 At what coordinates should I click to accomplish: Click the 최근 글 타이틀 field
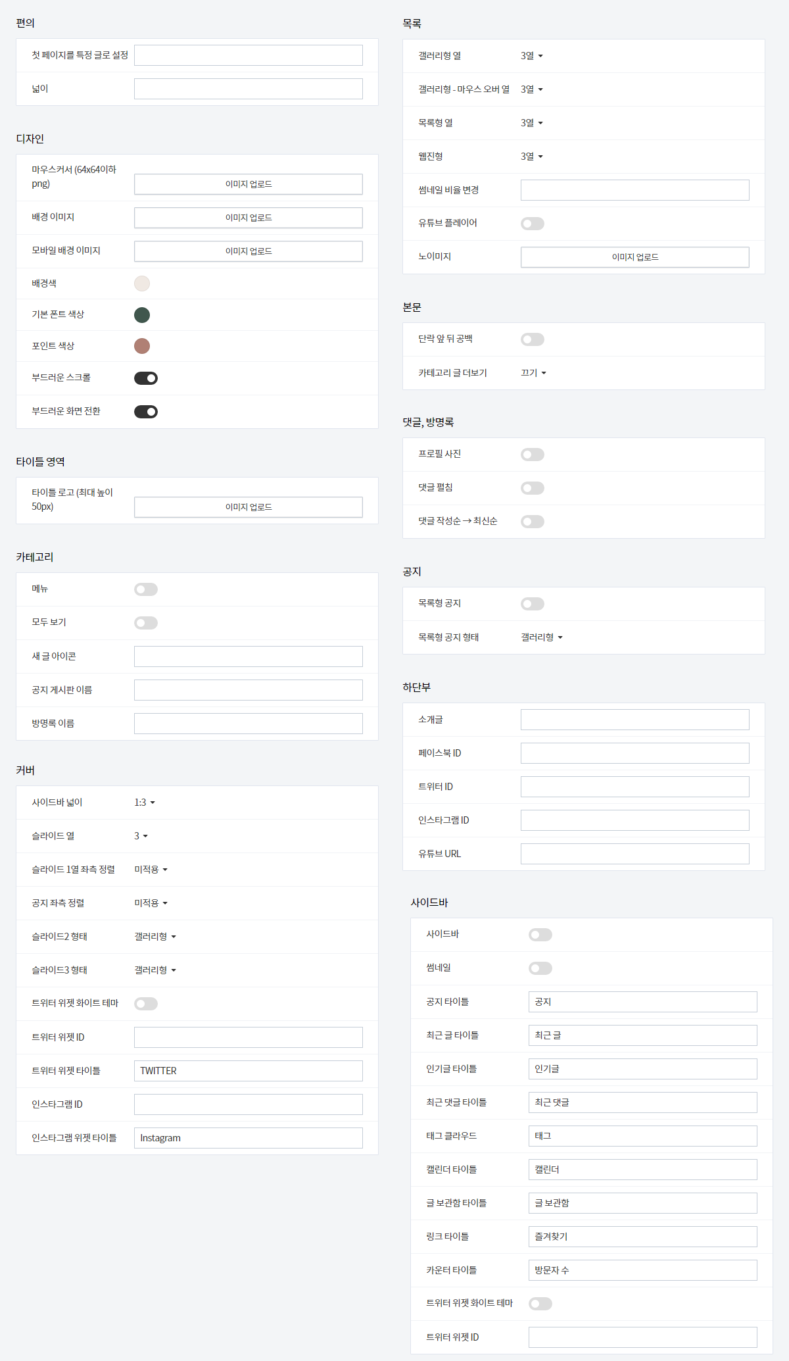pyautogui.click(x=643, y=1035)
